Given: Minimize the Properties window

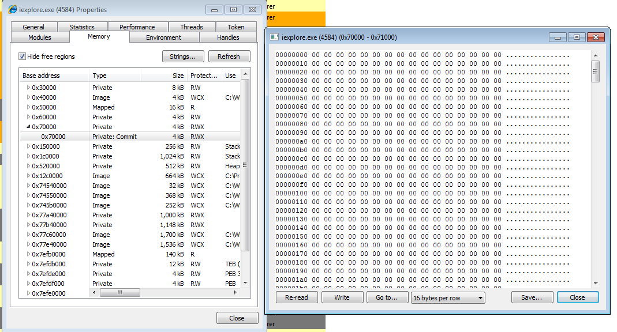Looking at the screenshot, I should point(215,10).
